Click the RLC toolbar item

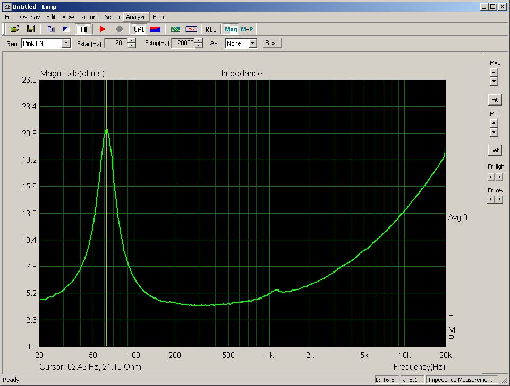pos(211,29)
